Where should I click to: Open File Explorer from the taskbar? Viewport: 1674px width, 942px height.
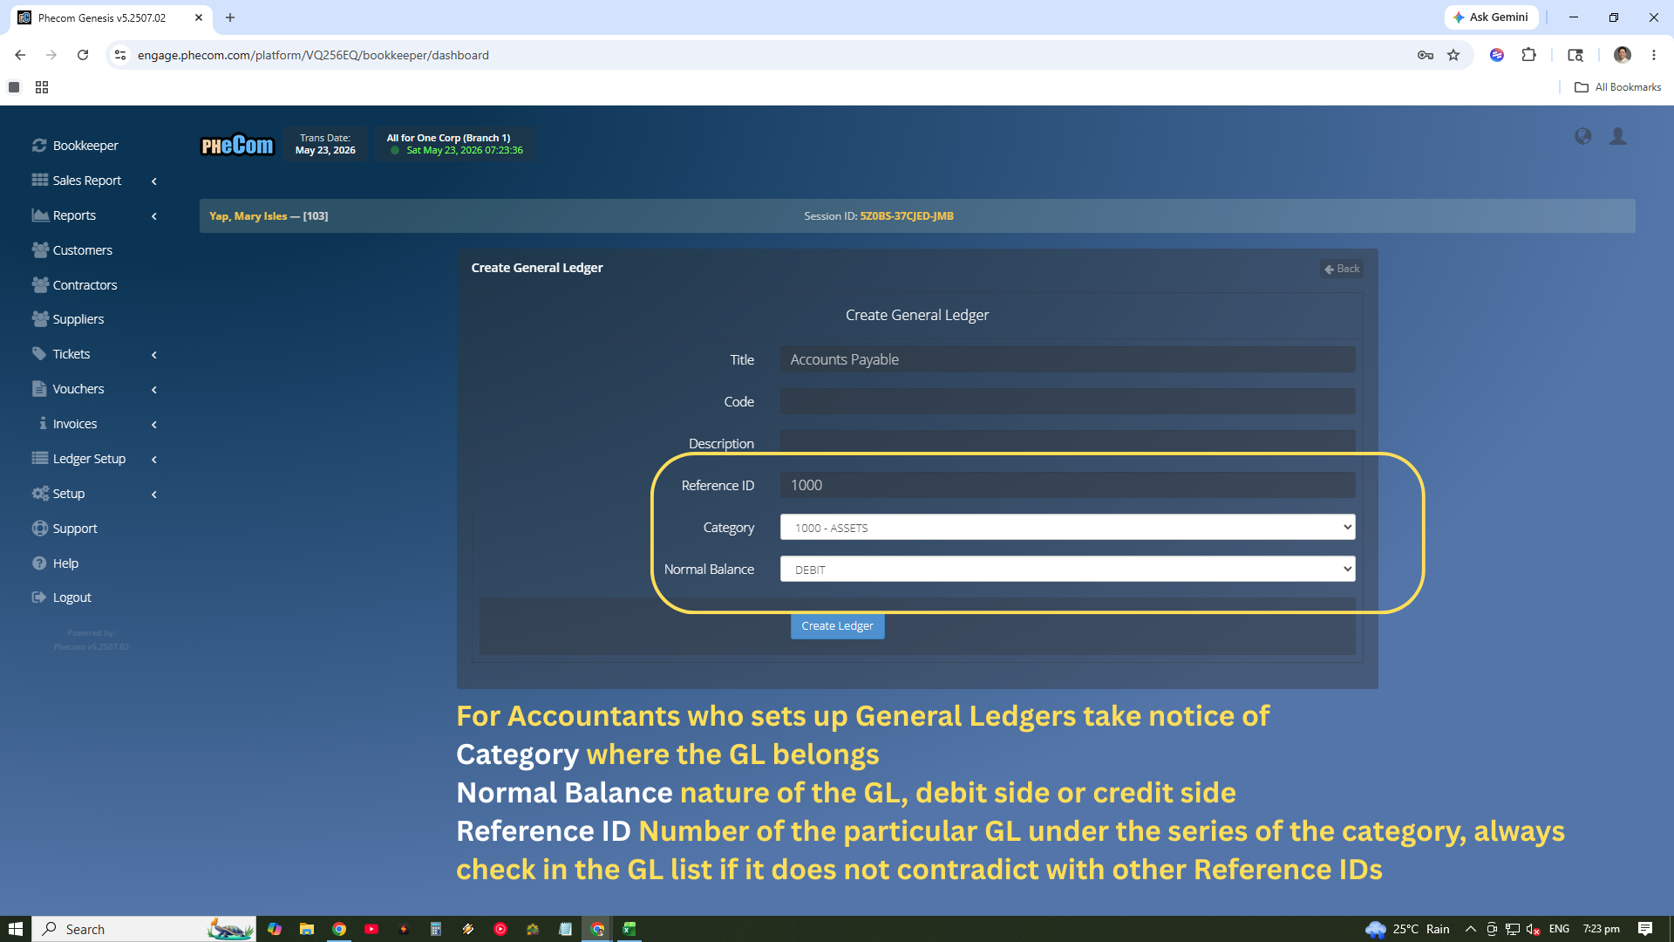click(307, 929)
